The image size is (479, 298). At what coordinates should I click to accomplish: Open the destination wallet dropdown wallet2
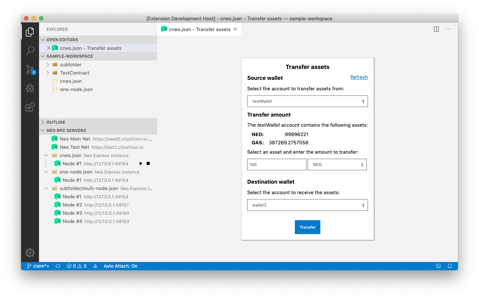point(308,205)
